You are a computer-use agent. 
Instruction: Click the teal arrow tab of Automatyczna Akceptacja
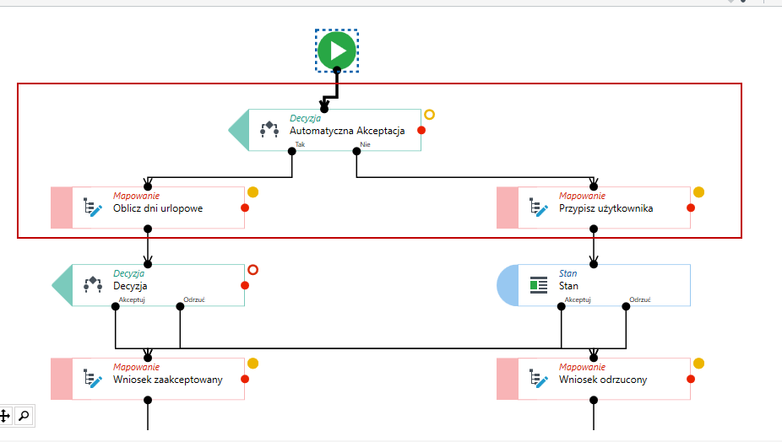tap(239, 130)
